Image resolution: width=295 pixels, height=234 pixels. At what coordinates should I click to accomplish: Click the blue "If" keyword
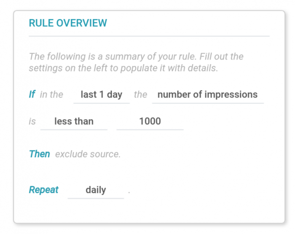click(x=32, y=94)
